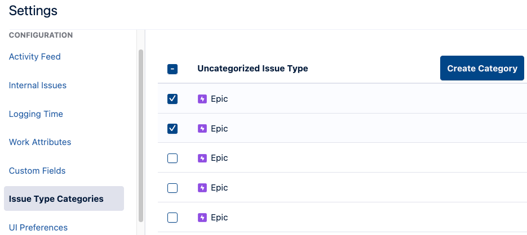The width and height of the screenshot is (527, 235).
Task: Select the fifth Epic row checkbox
Action: point(172,218)
